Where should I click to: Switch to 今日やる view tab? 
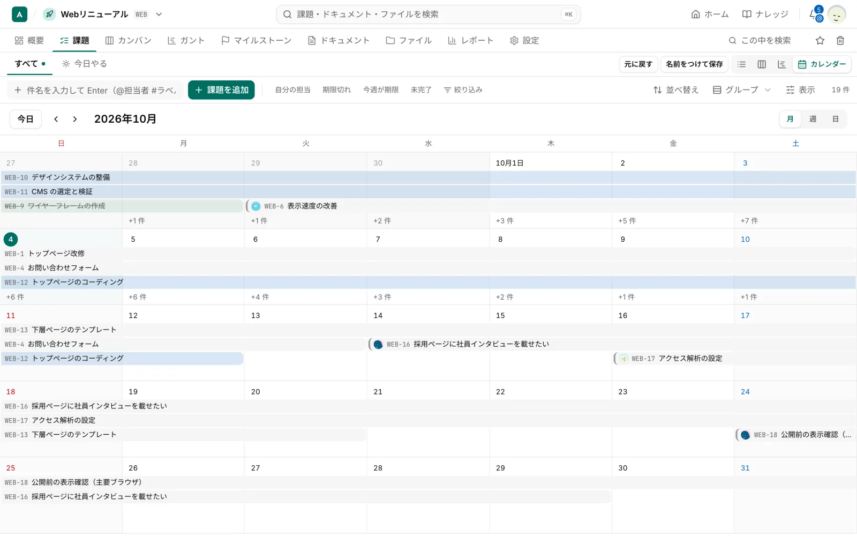pos(85,64)
